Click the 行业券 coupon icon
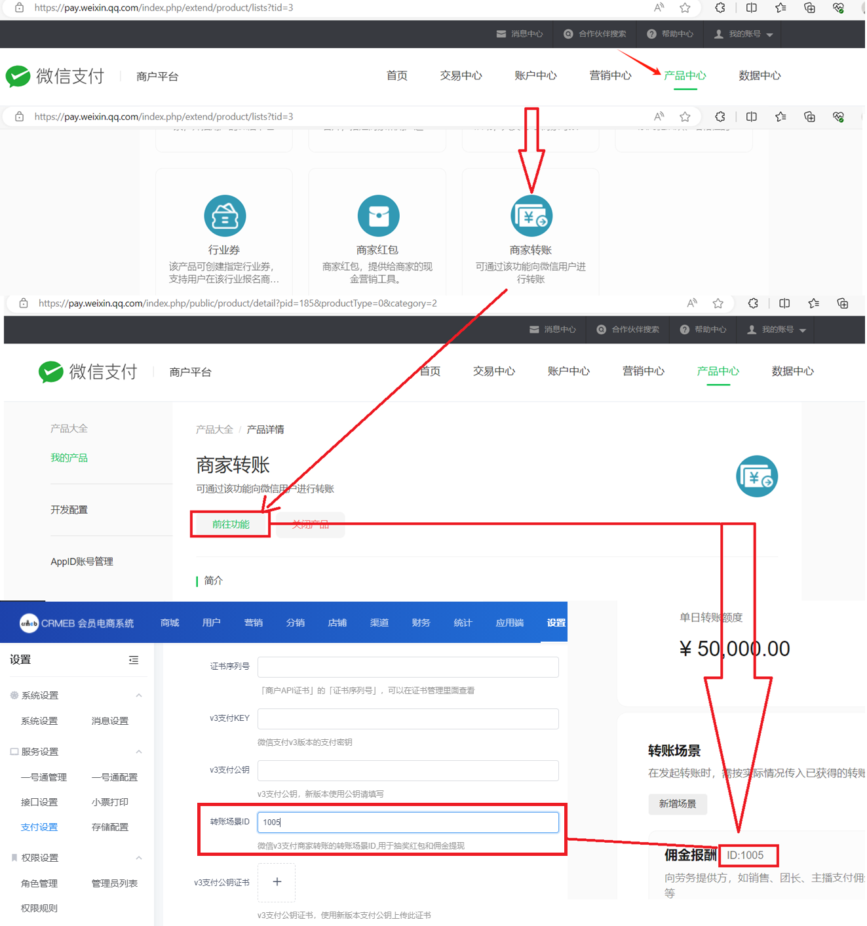 tap(225, 216)
